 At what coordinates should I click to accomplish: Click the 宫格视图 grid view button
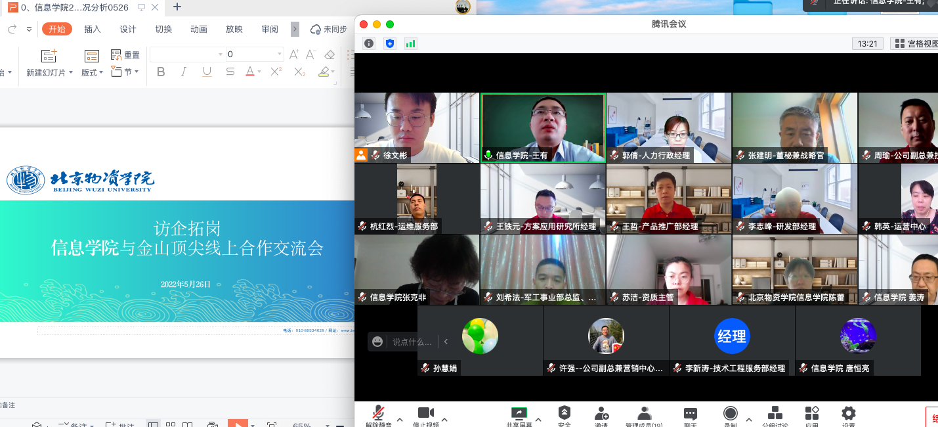pos(915,43)
